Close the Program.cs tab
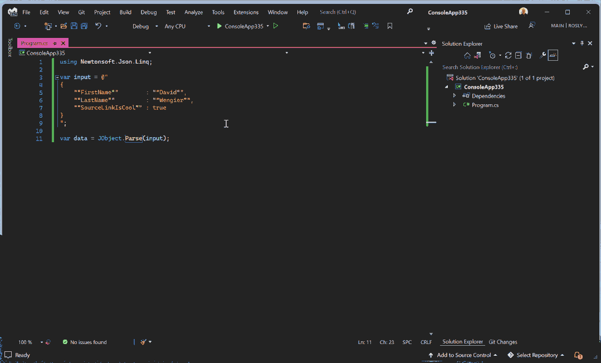Screen dimensions: 601x363 coord(63,43)
